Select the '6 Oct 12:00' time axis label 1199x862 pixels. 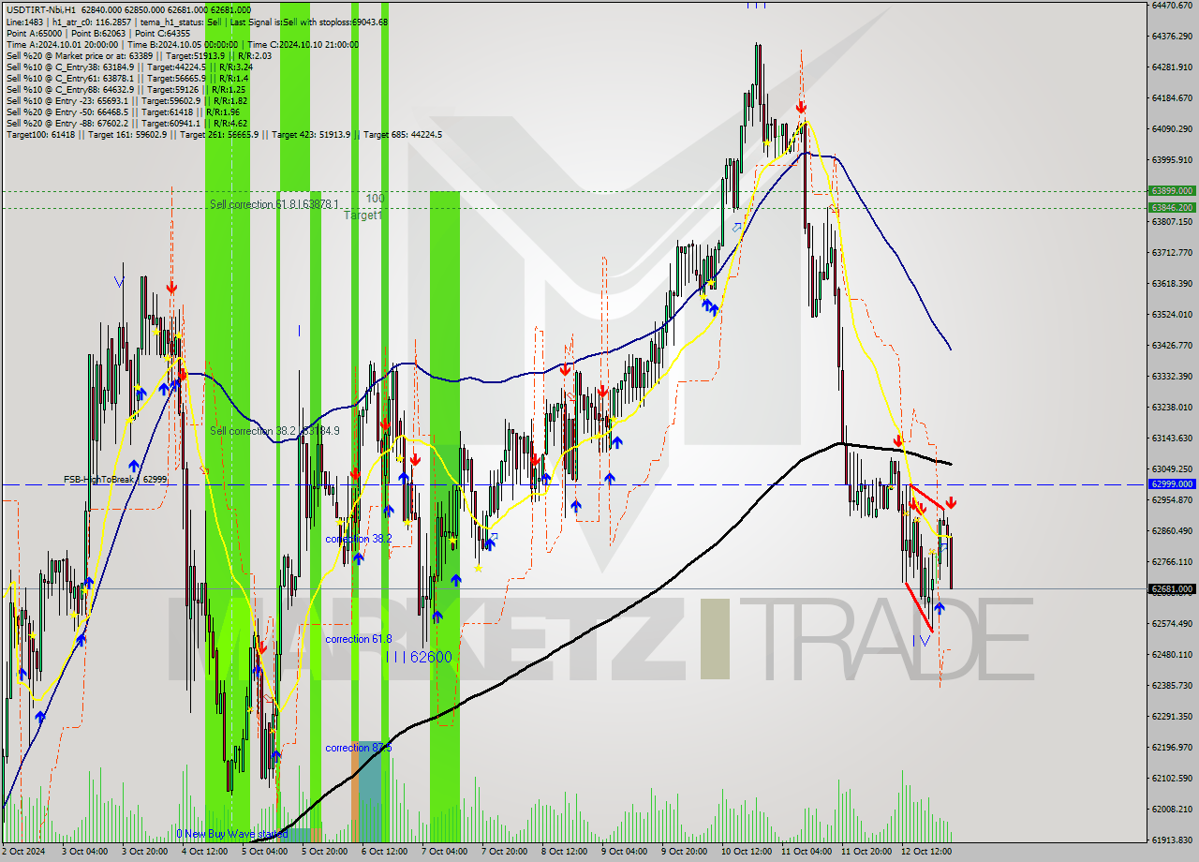[385, 852]
